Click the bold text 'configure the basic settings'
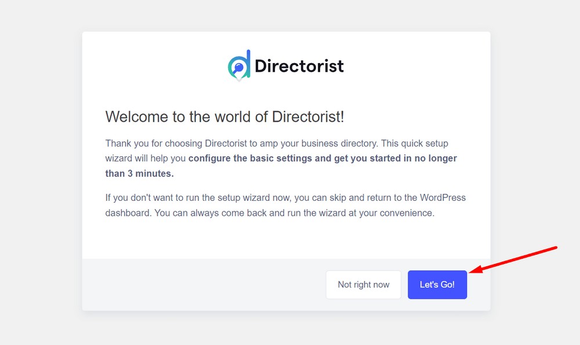The height and width of the screenshot is (345, 580). [x=251, y=158]
